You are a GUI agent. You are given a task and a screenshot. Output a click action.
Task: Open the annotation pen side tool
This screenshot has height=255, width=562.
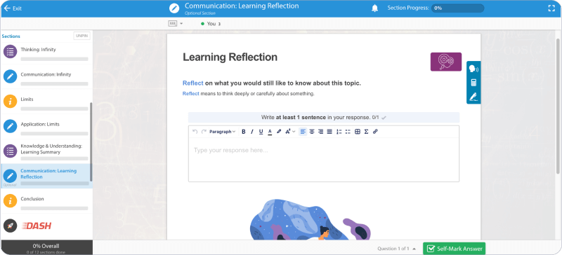pos(473,97)
